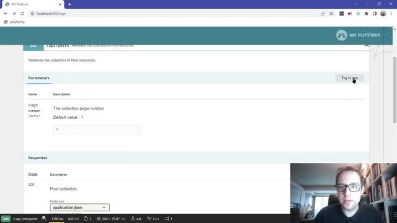Open a new browser tab

69,4
